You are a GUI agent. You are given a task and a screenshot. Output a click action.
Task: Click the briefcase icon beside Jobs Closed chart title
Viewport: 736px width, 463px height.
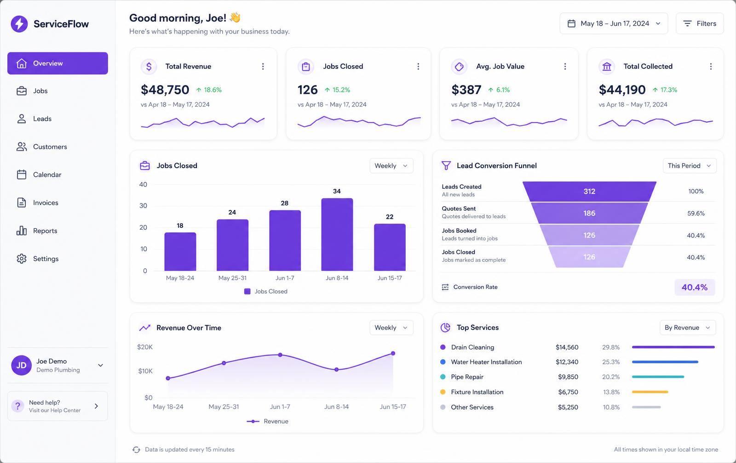coord(145,166)
